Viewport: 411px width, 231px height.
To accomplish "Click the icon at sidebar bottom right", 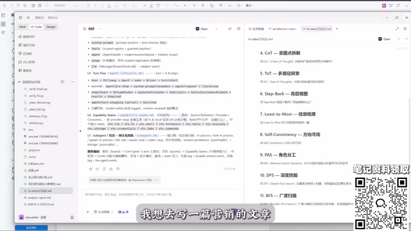I will pos(72,218).
